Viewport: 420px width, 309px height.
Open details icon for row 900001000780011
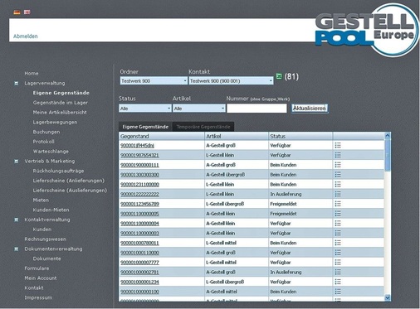[338, 243]
